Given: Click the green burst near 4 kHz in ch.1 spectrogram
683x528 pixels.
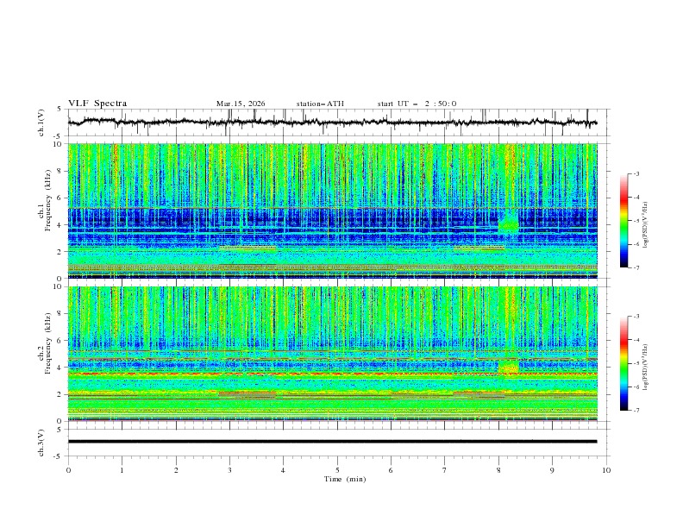Looking at the screenshot, I should click(x=508, y=225).
